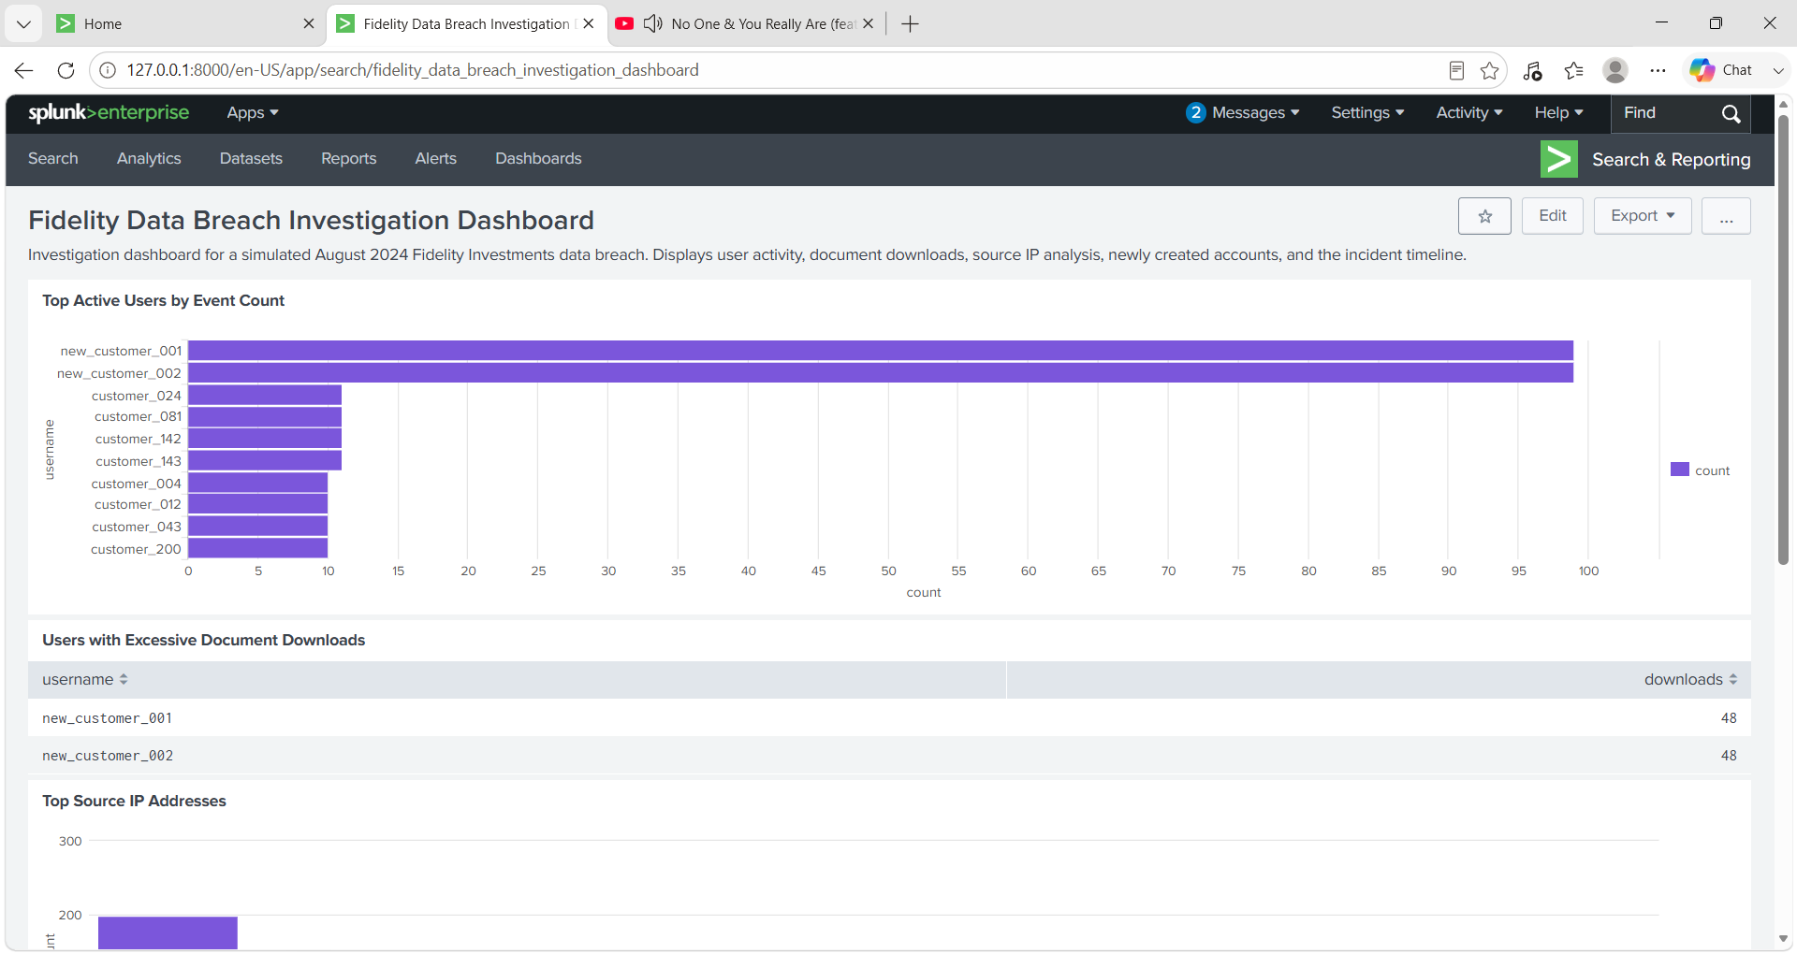This screenshot has height=954, width=1797.
Task: Open the Settings dropdown menu
Action: pyautogui.click(x=1367, y=113)
